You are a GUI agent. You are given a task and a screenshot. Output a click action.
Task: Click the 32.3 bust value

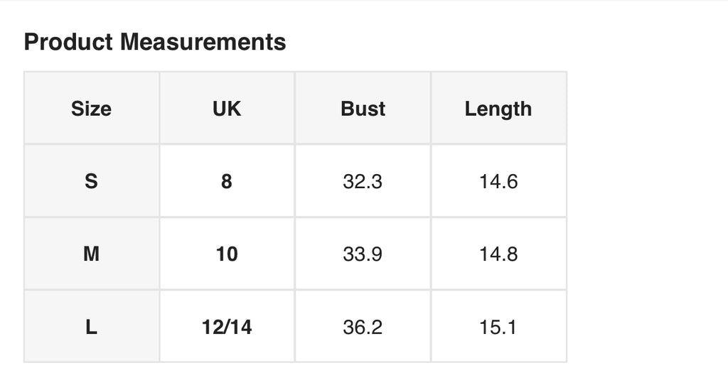[363, 181]
